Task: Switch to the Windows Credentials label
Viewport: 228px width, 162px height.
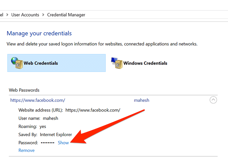Action: point(145,63)
